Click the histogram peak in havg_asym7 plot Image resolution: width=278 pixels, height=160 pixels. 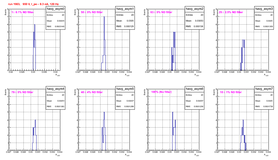pos(243,120)
